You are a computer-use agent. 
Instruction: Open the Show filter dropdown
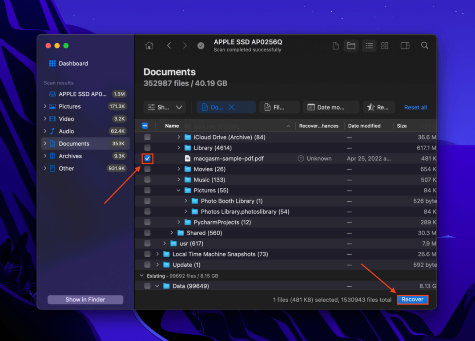(165, 107)
